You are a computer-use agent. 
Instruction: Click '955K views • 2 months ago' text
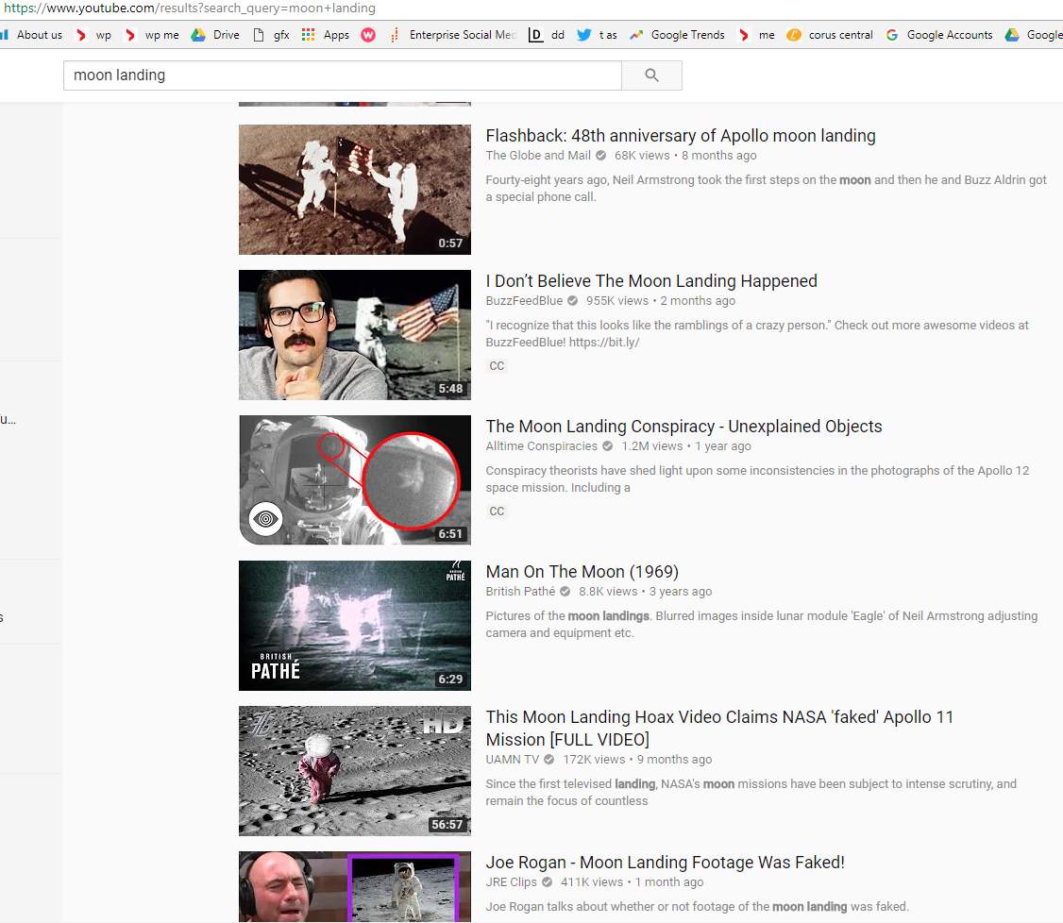pyautogui.click(x=660, y=300)
